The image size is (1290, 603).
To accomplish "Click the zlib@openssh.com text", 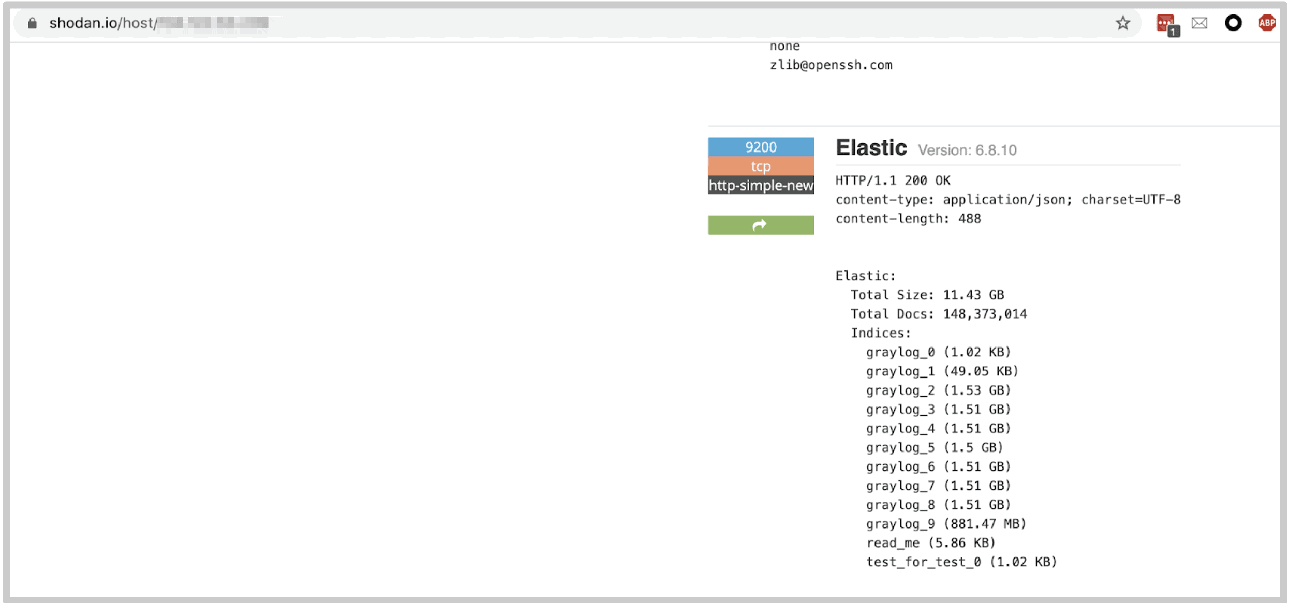I will [x=831, y=65].
